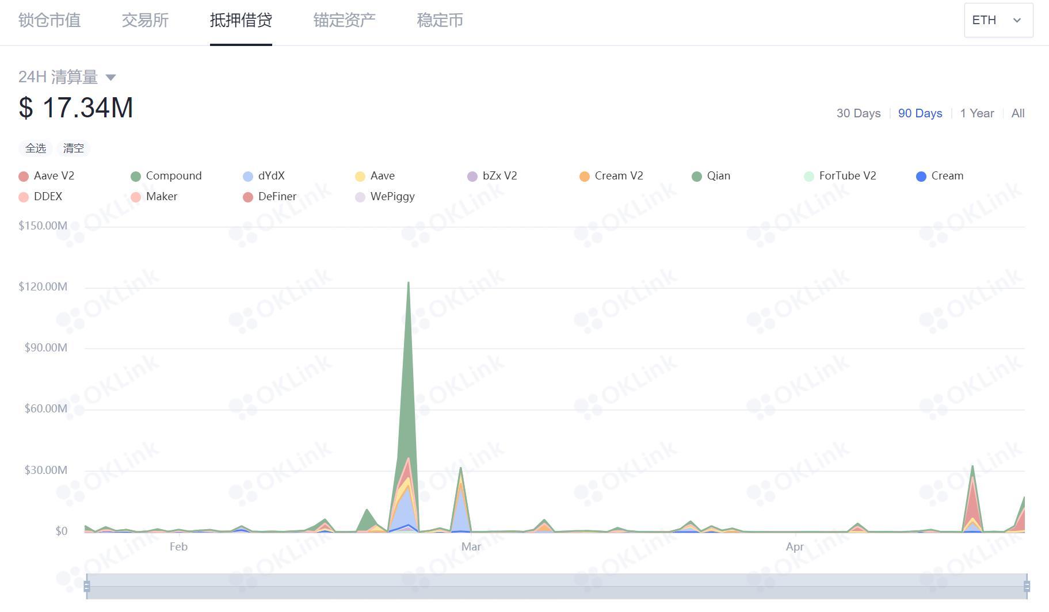Screen dimensions: 1049x612
Task: Toggle the bZx V2 series visibility
Action: (x=472, y=176)
